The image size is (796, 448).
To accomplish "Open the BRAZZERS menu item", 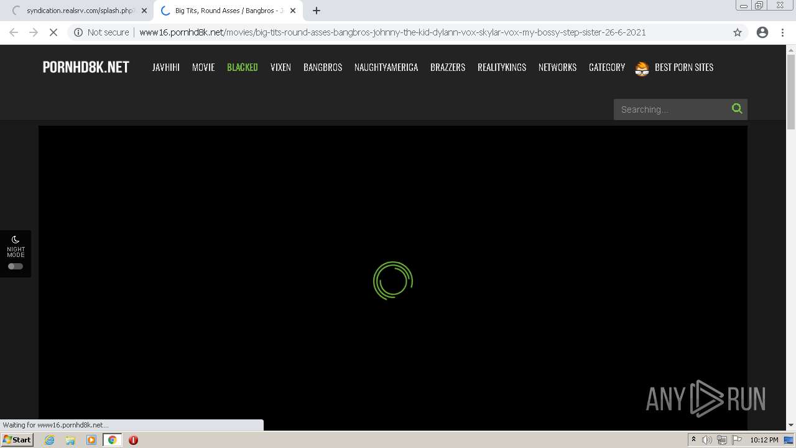I will [x=448, y=67].
